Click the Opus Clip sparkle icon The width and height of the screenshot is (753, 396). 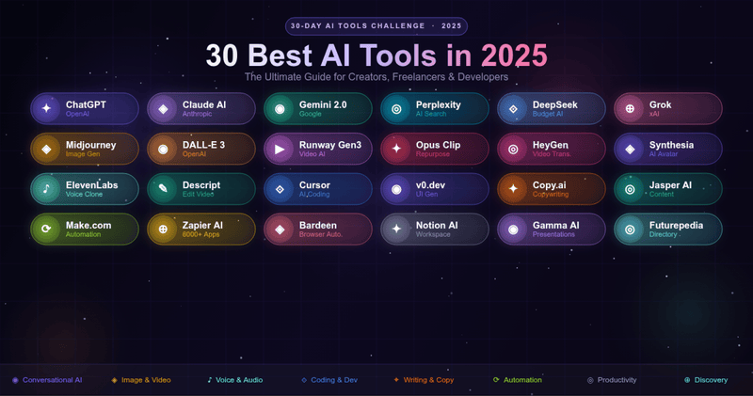pos(396,149)
